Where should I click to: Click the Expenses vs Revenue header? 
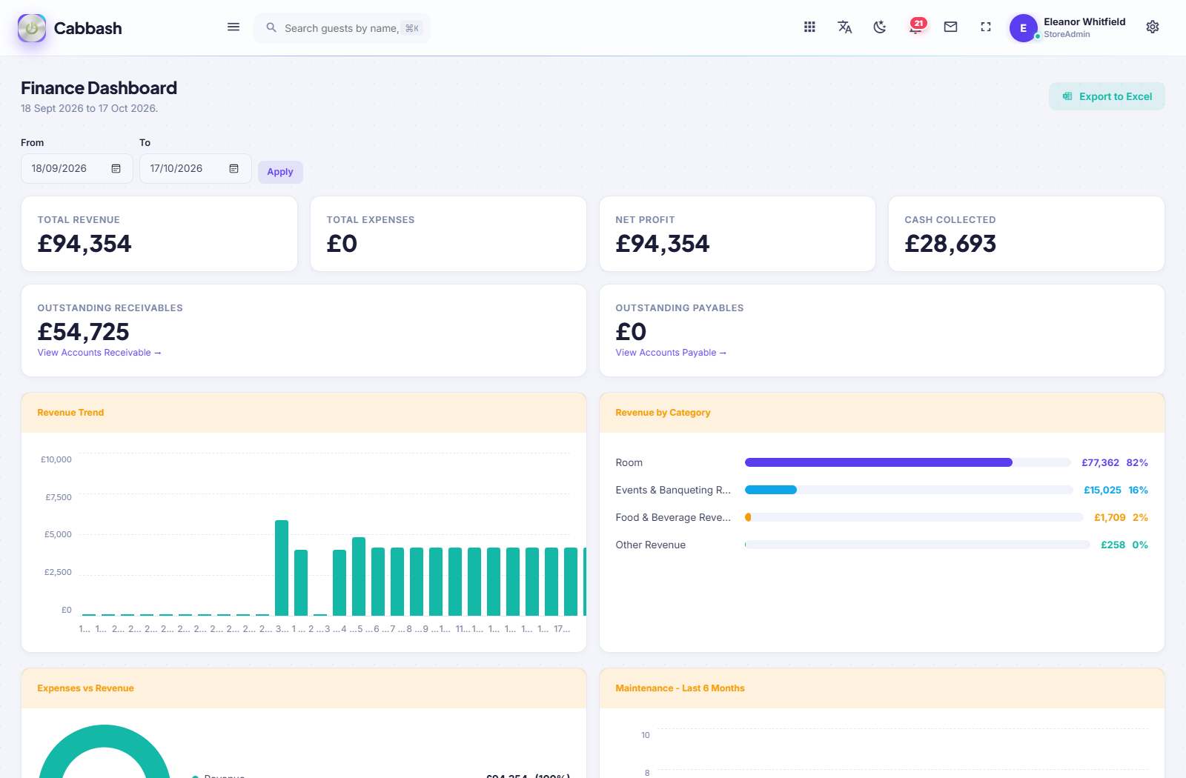tap(304, 688)
